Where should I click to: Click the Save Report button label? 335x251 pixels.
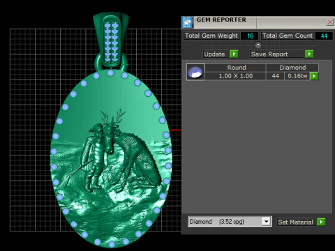coord(269,54)
